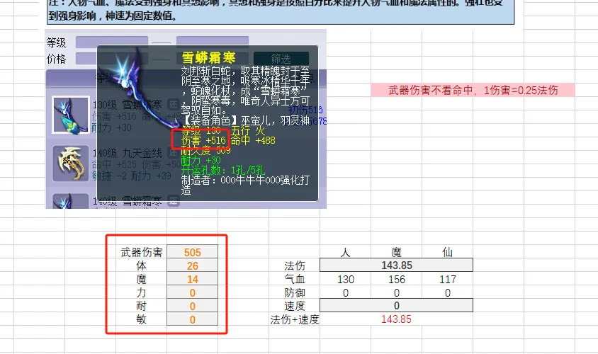Click the 还 badge beside 130级 雪蟒霜寒
This screenshot has height=354, width=598.
(x=174, y=104)
